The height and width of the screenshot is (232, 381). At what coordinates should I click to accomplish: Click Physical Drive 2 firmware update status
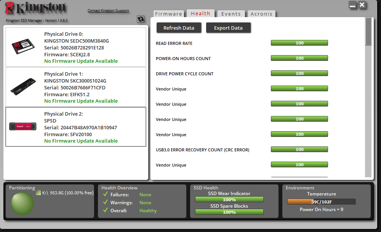point(81,141)
